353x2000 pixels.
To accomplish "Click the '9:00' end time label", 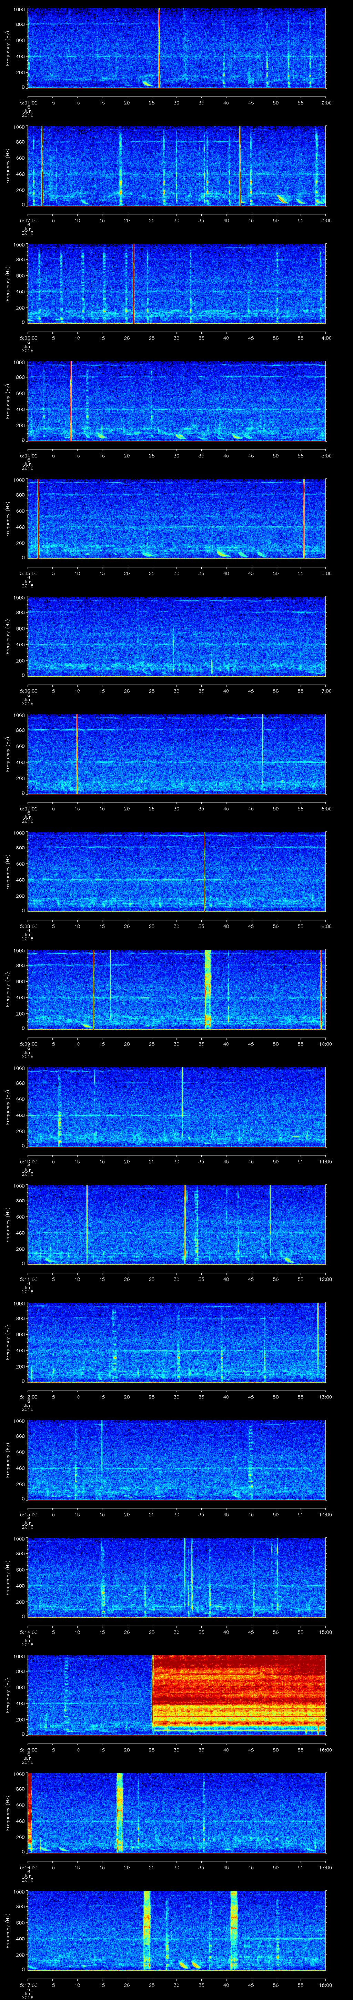I will tap(326, 926).
